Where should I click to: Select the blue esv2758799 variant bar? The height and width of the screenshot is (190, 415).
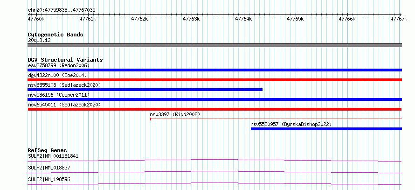[214, 70]
